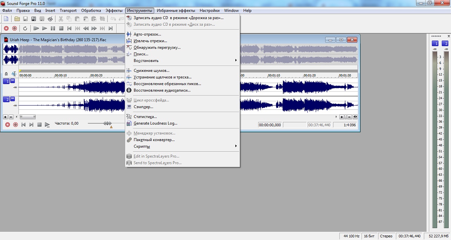Click the horizontal scrollbar thumb in the data window
The height and width of the screenshot is (240, 451).
tap(27, 117)
